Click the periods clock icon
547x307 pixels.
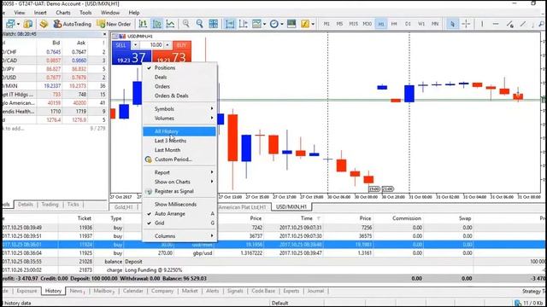274,24
